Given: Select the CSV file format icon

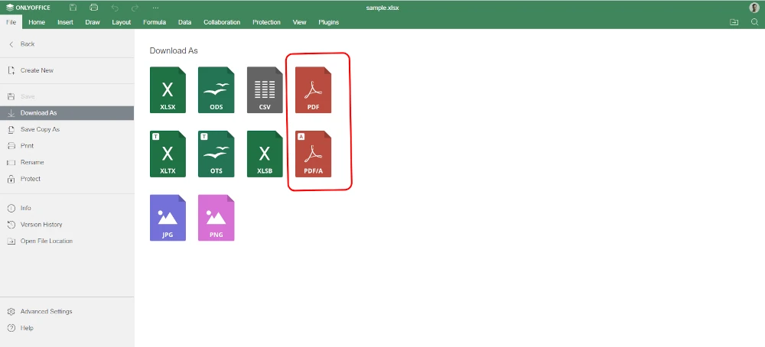Looking at the screenshot, I should click(x=265, y=89).
